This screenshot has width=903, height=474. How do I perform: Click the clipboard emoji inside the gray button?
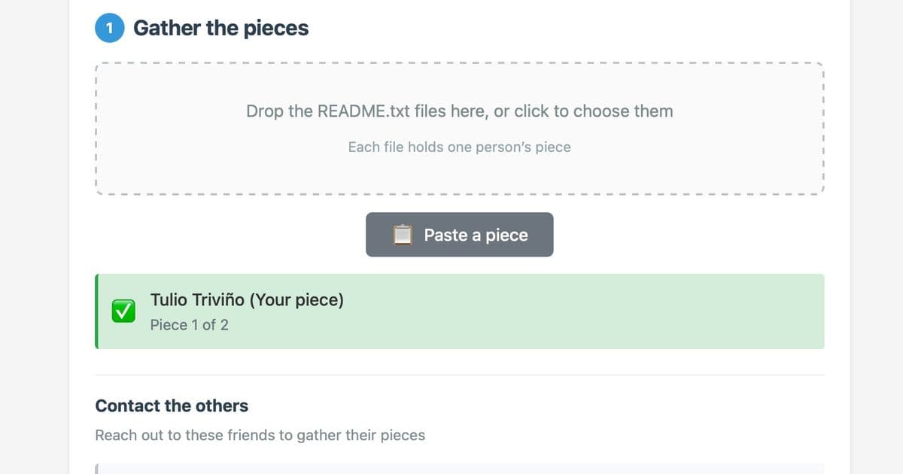pyautogui.click(x=403, y=234)
